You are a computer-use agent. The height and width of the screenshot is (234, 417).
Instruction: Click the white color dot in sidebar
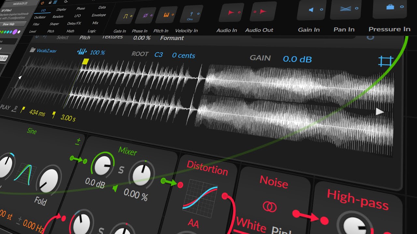click(x=19, y=32)
